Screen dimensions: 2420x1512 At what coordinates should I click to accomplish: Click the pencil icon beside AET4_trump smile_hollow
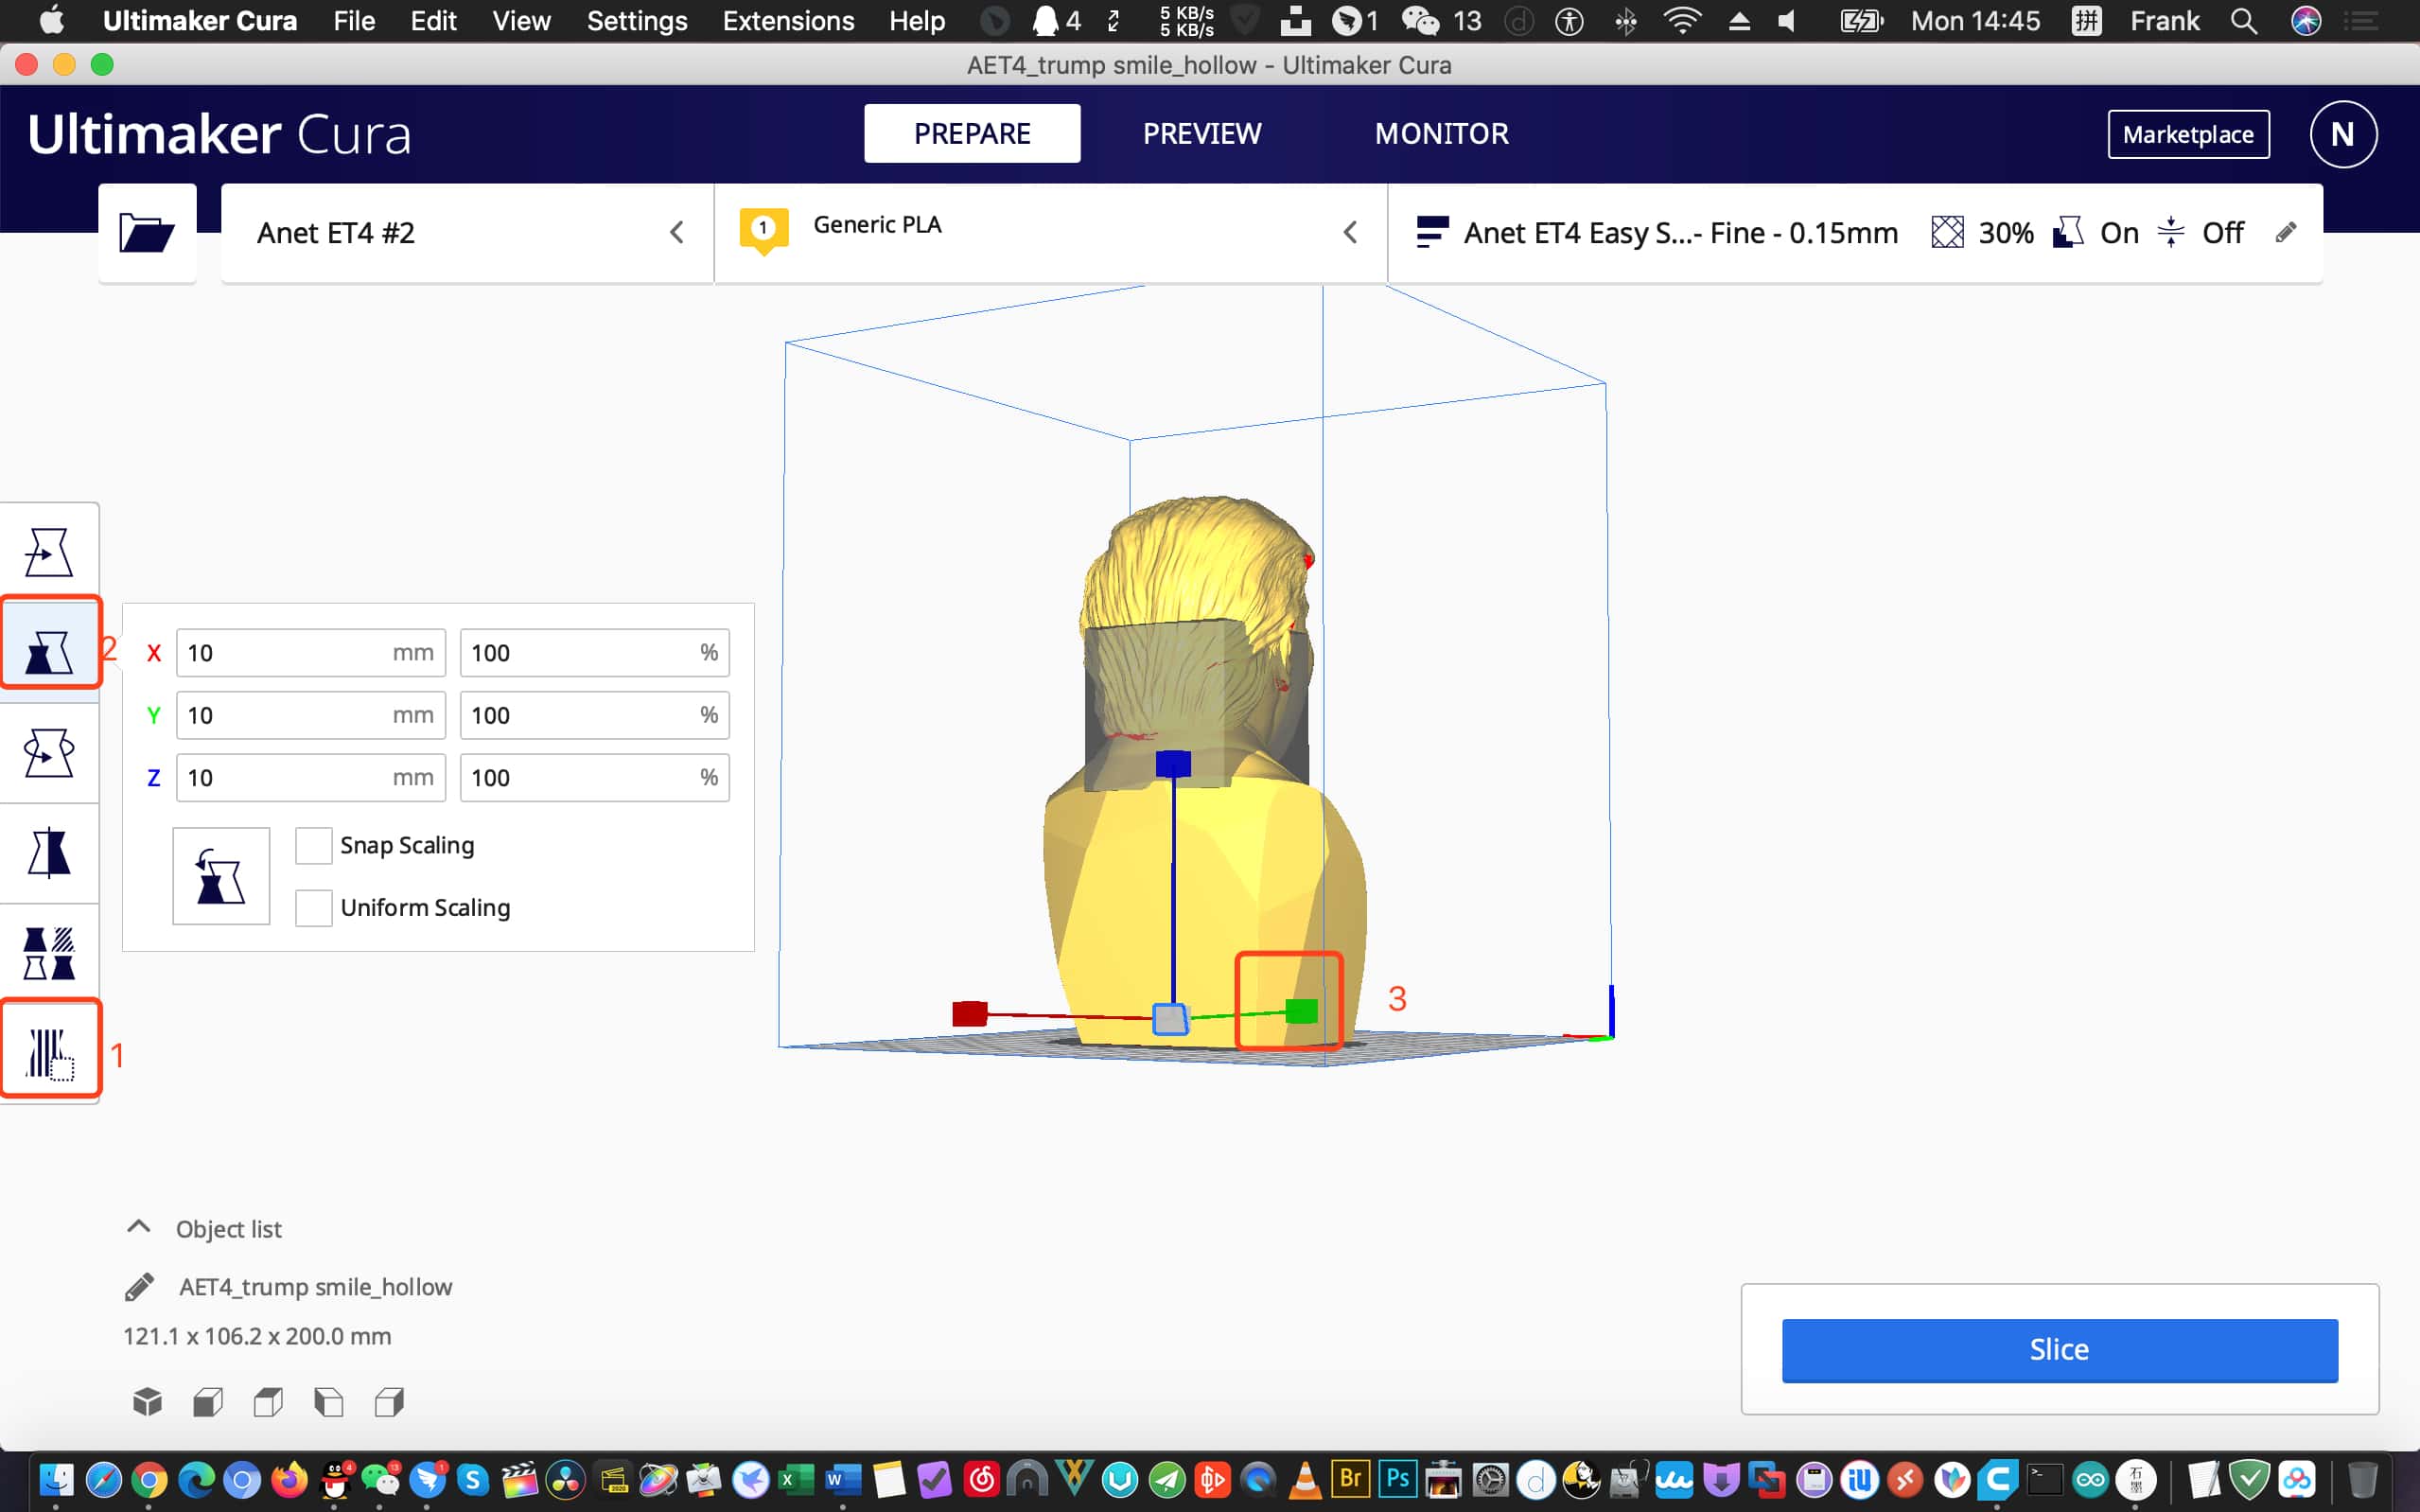tap(139, 1286)
